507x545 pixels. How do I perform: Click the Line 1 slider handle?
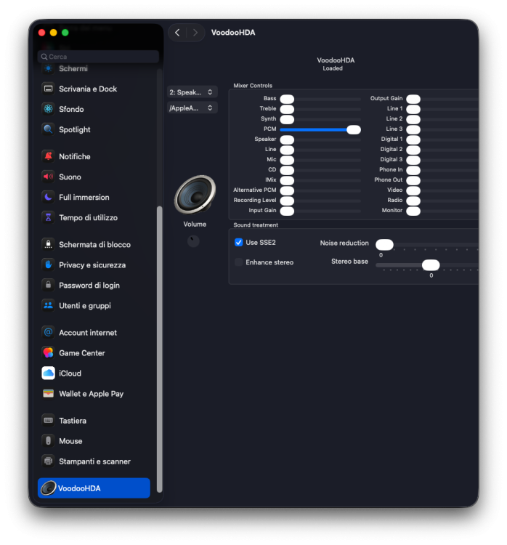tap(413, 109)
